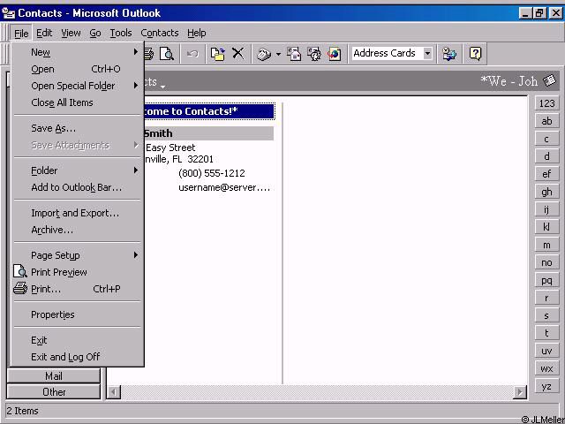The width and height of the screenshot is (565, 424).
Task: Choose Exit from the File menu
Action: point(77,340)
